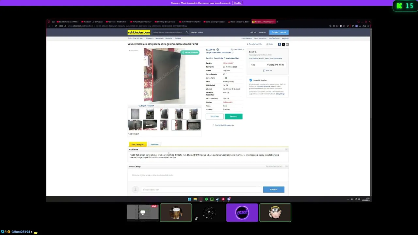Open the price history clock icon
This screenshot has width=418, height=235.
click(218, 50)
